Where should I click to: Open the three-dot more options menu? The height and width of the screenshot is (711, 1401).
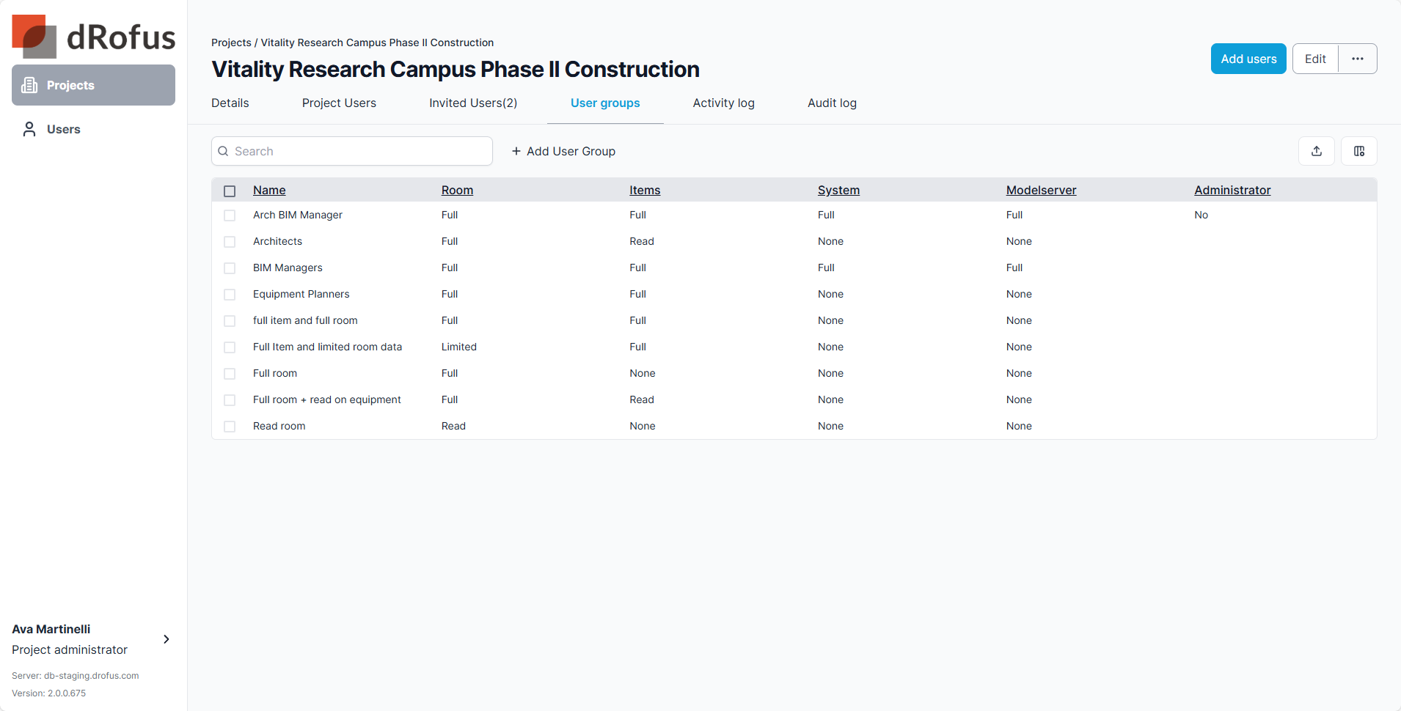point(1357,59)
